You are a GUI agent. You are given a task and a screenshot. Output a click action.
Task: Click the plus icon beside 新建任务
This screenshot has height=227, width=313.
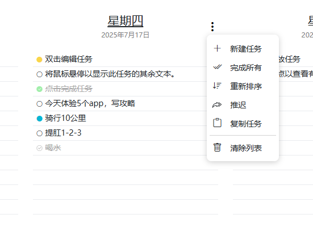pyautogui.click(x=217, y=48)
